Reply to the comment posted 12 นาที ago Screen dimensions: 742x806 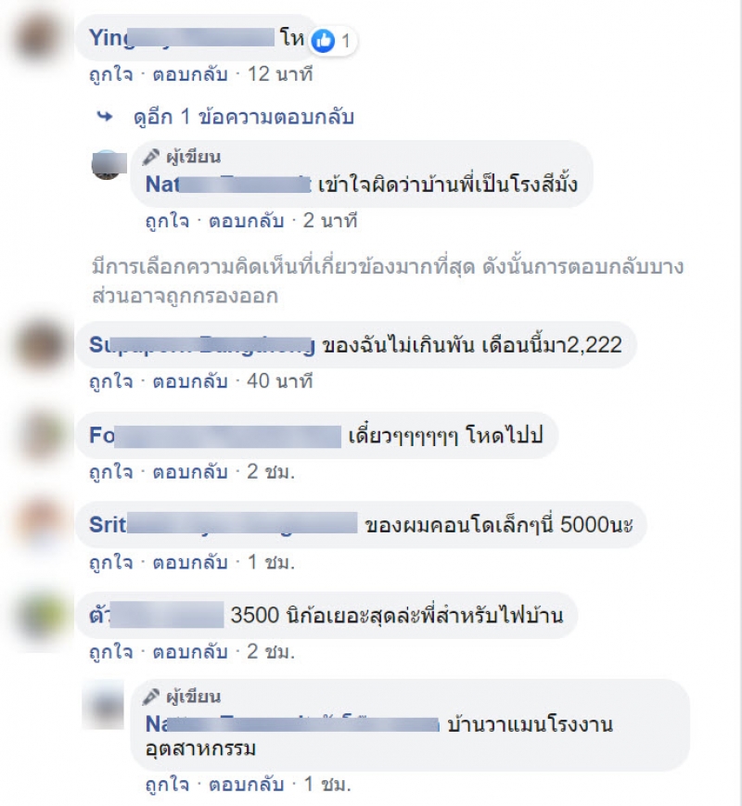tap(190, 75)
